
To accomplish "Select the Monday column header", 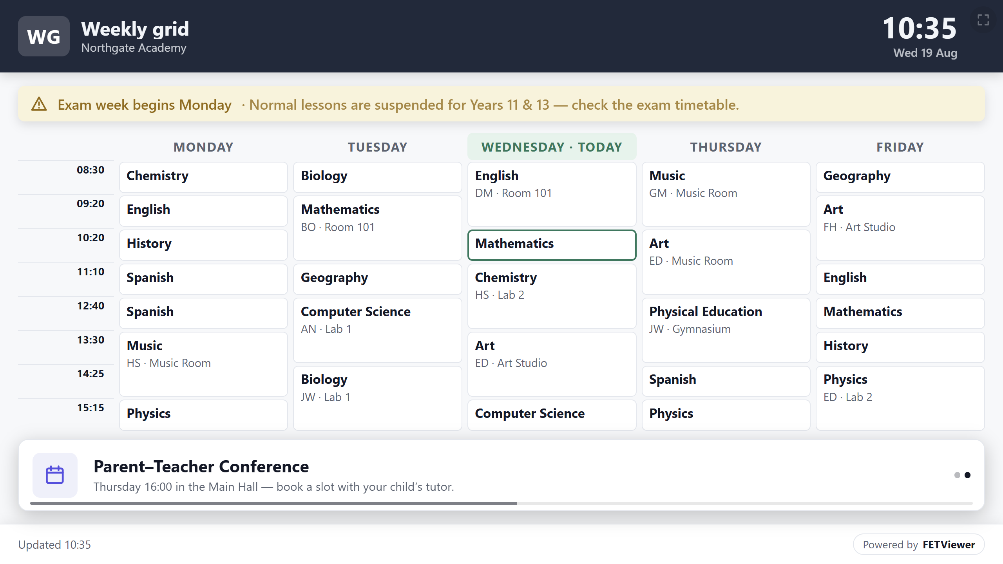I will click(203, 147).
